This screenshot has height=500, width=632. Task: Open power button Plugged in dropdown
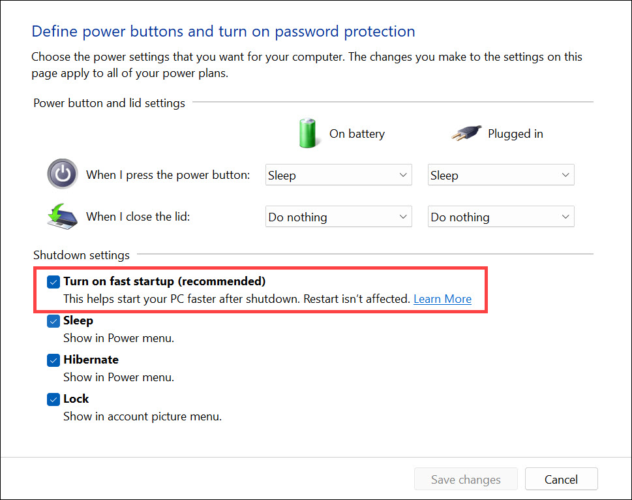click(x=501, y=176)
